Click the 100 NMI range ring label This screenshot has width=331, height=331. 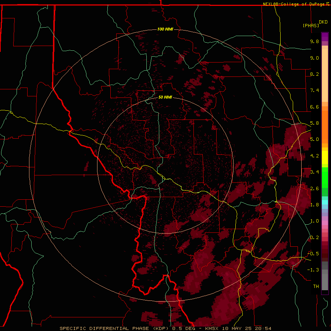tap(165, 29)
